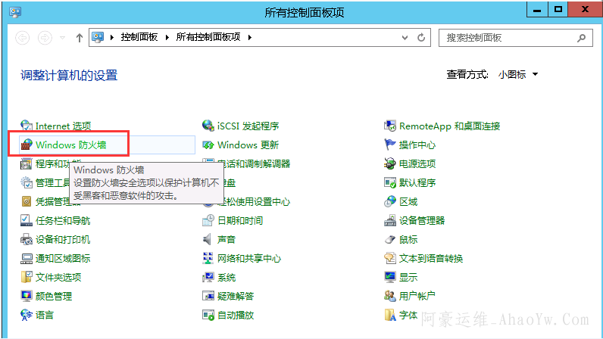Open the 查看方式 小图标 dropdown
This screenshot has width=603, height=339.
(x=518, y=74)
